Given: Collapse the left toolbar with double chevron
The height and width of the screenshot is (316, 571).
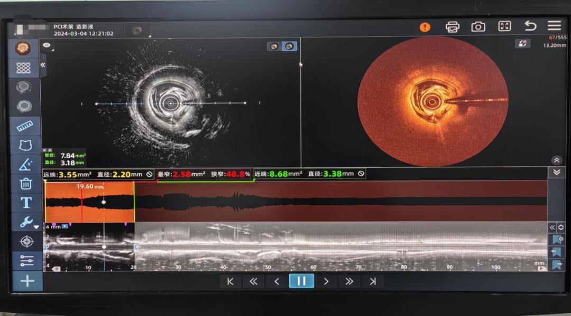Looking at the screenshot, I should coord(43,65).
